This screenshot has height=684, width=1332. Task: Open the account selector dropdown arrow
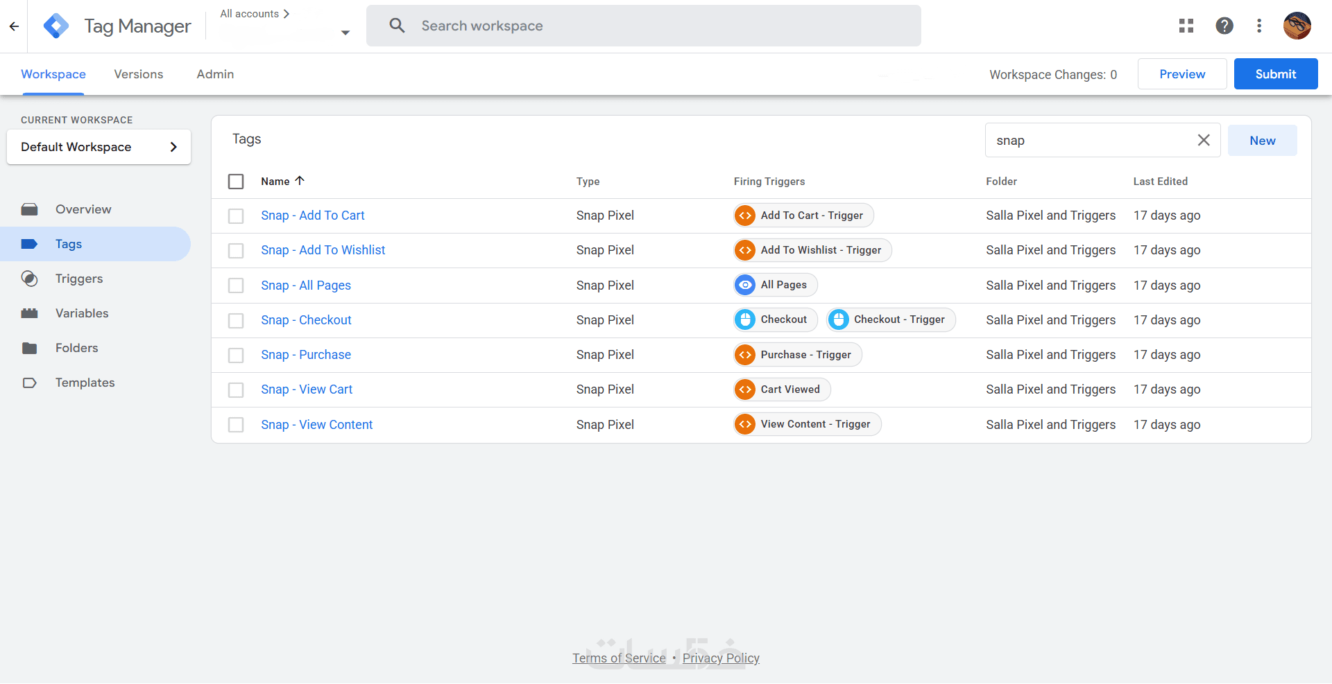coord(345,33)
